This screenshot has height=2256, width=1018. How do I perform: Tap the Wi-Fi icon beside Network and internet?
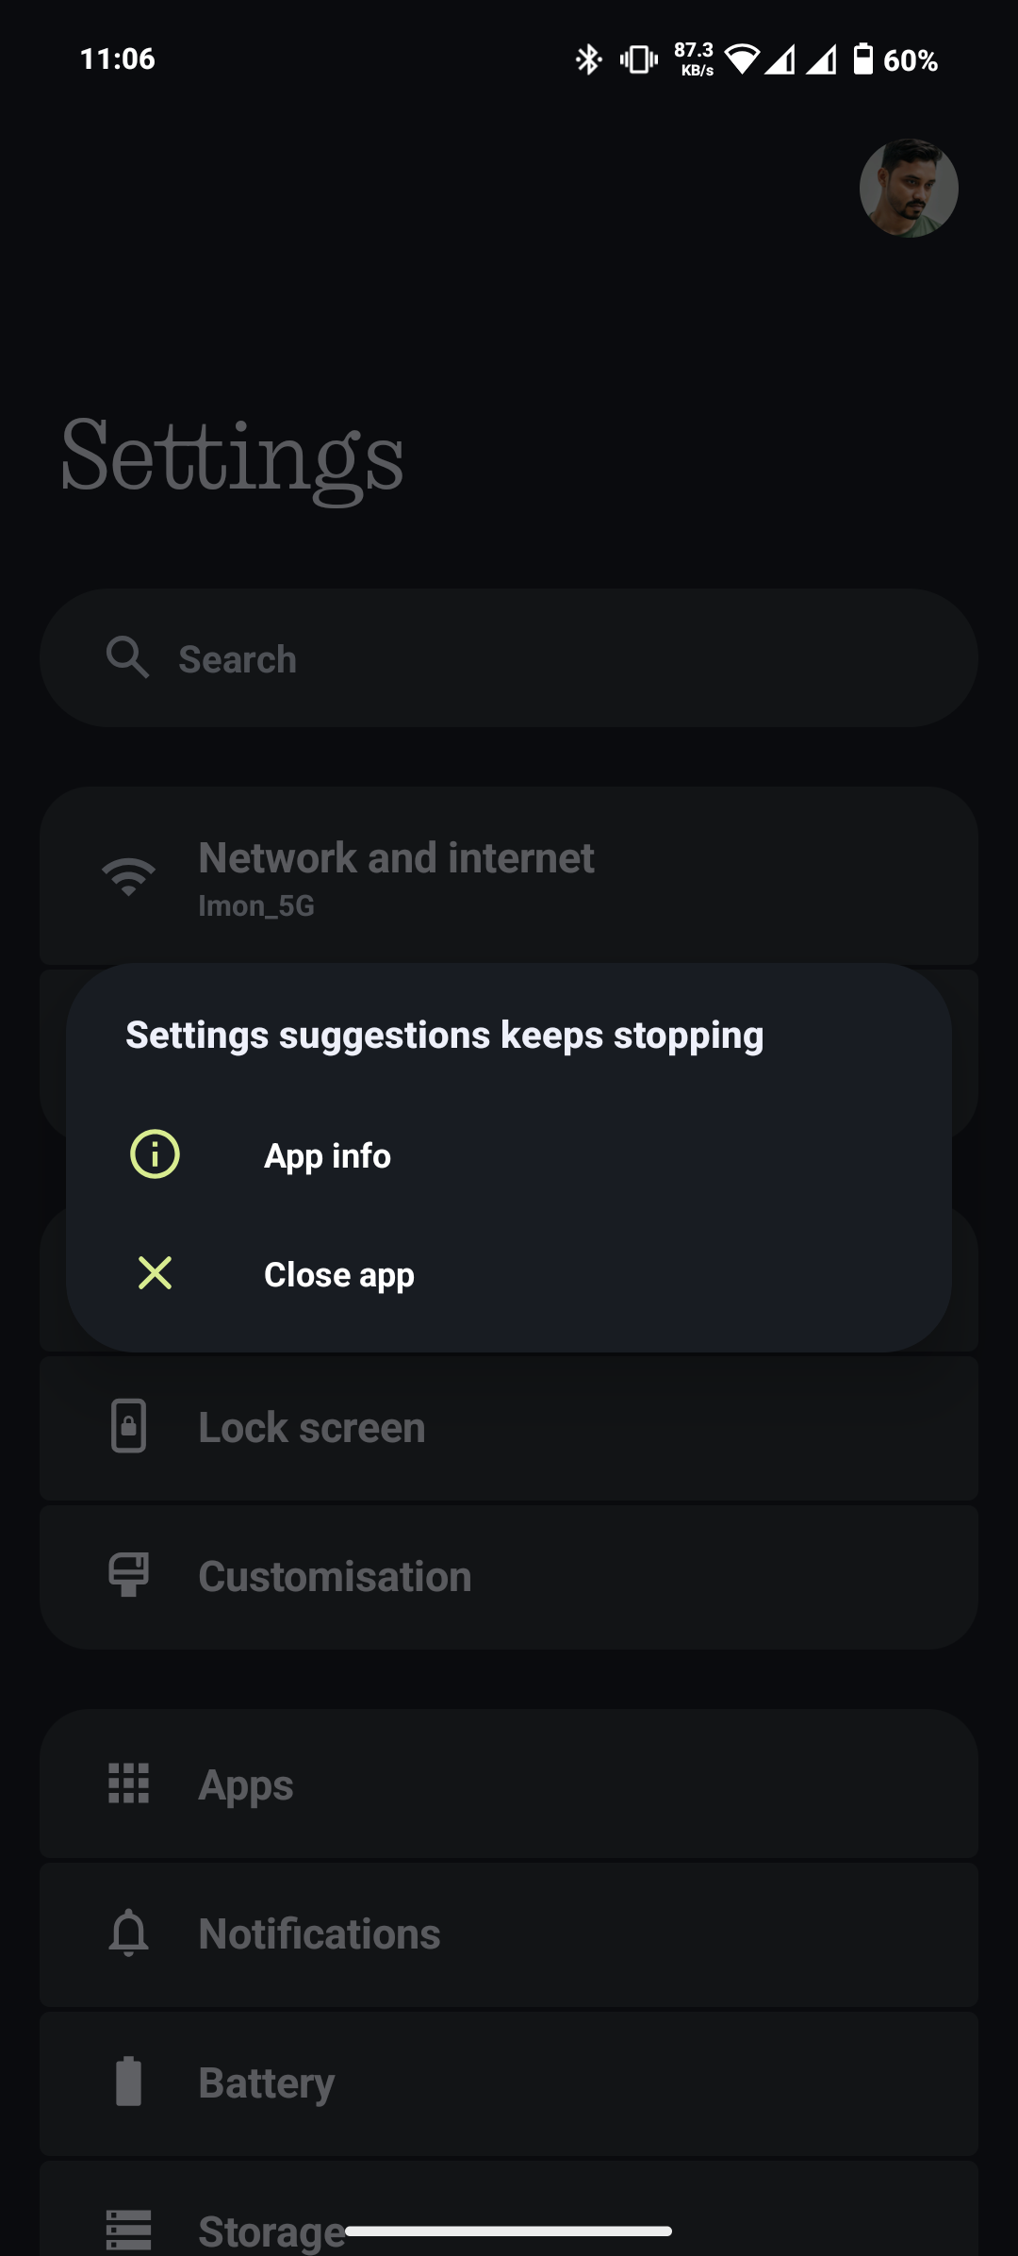click(x=129, y=876)
